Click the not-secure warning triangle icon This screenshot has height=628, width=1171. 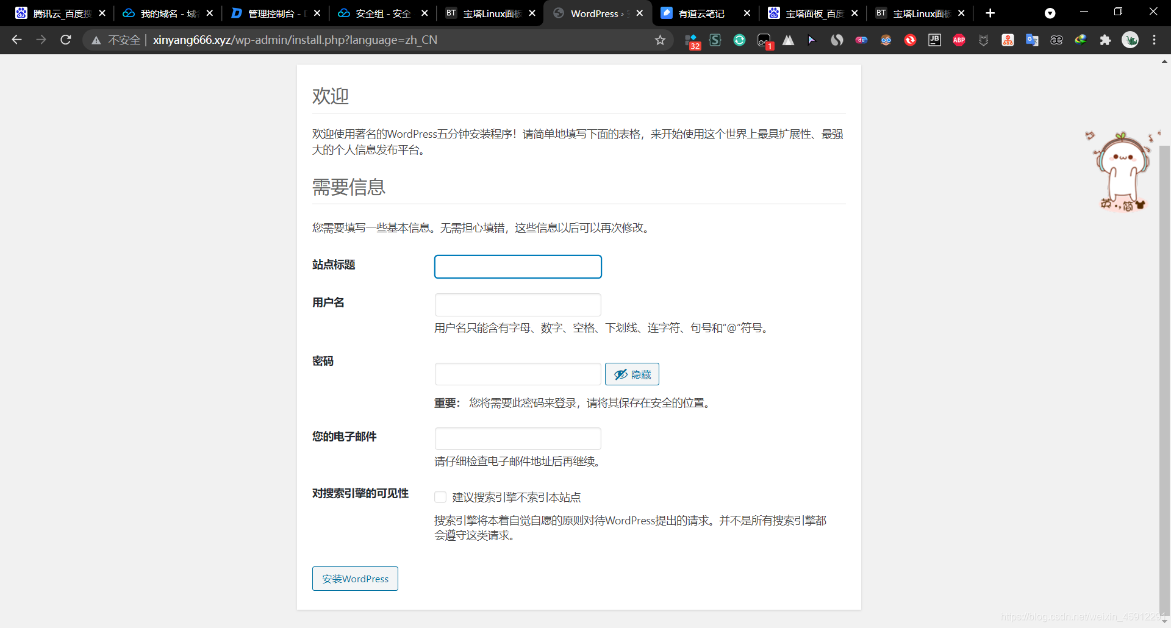[96, 40]
